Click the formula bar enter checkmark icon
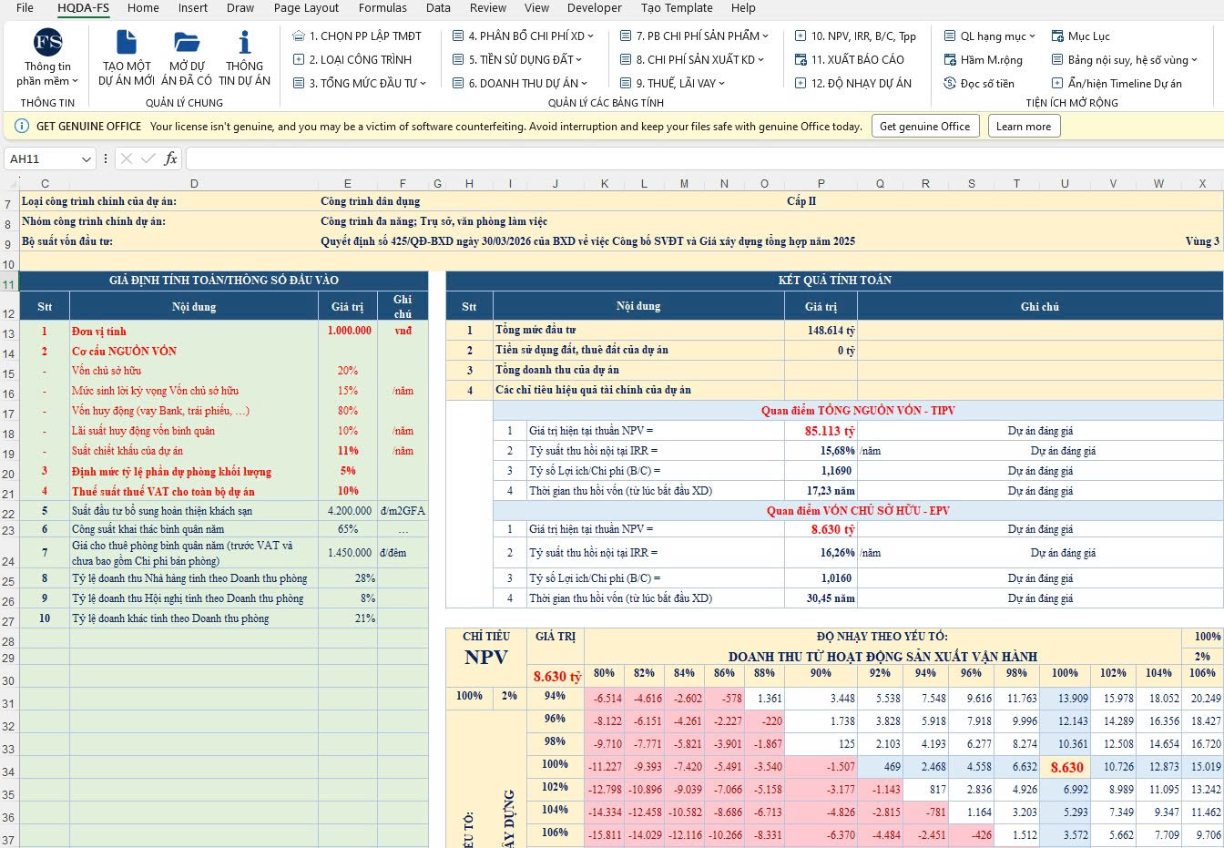The image size is (1224, 848). [x=148, y=158]
